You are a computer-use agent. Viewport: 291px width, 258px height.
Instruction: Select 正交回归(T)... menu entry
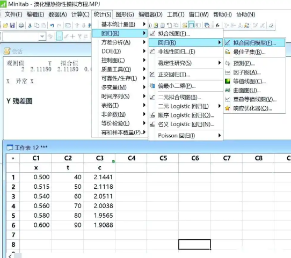[186, 75]
